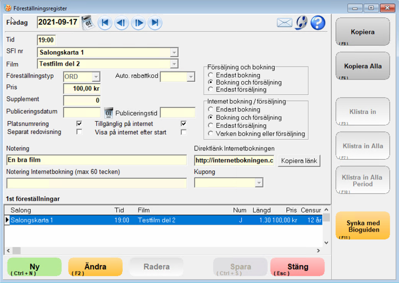Enable Visa på internet efter start
The width and height of the screenshot is (399, 283).
184,132
